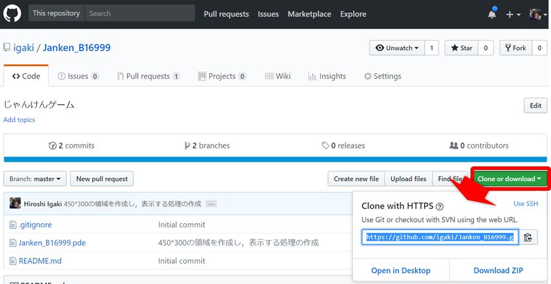Click the blue language bar
Viewport: 551px width, 284px height.
276,160
